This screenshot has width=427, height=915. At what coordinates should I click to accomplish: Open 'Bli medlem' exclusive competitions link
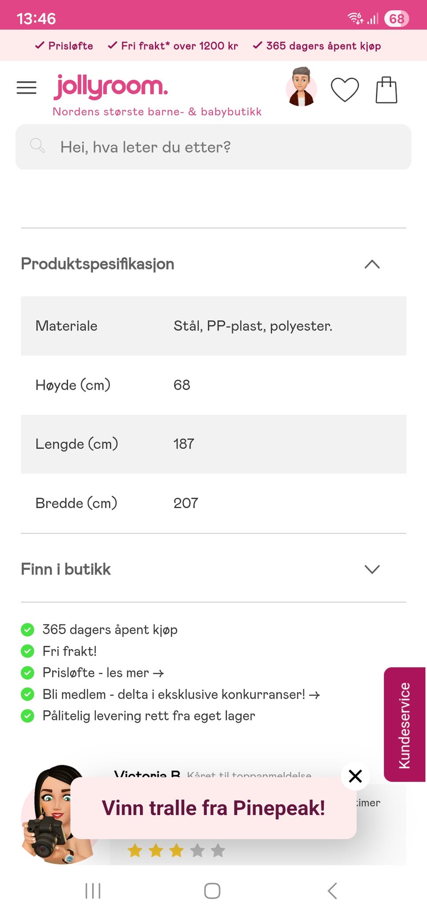point(181,694)
